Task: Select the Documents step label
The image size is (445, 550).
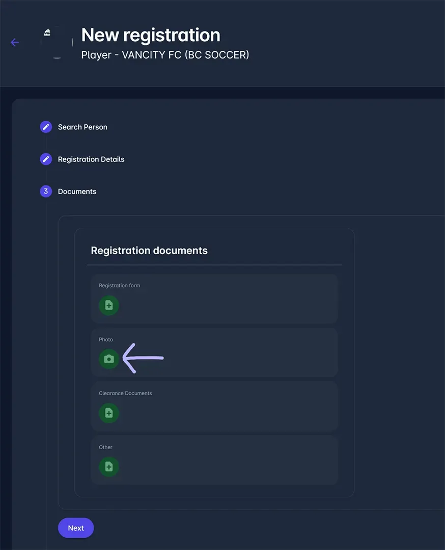Action: [77, 191]
